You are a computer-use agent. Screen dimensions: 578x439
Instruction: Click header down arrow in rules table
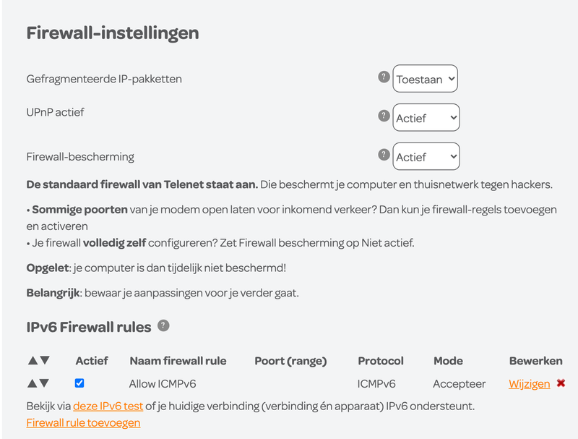tap(45, 360)
